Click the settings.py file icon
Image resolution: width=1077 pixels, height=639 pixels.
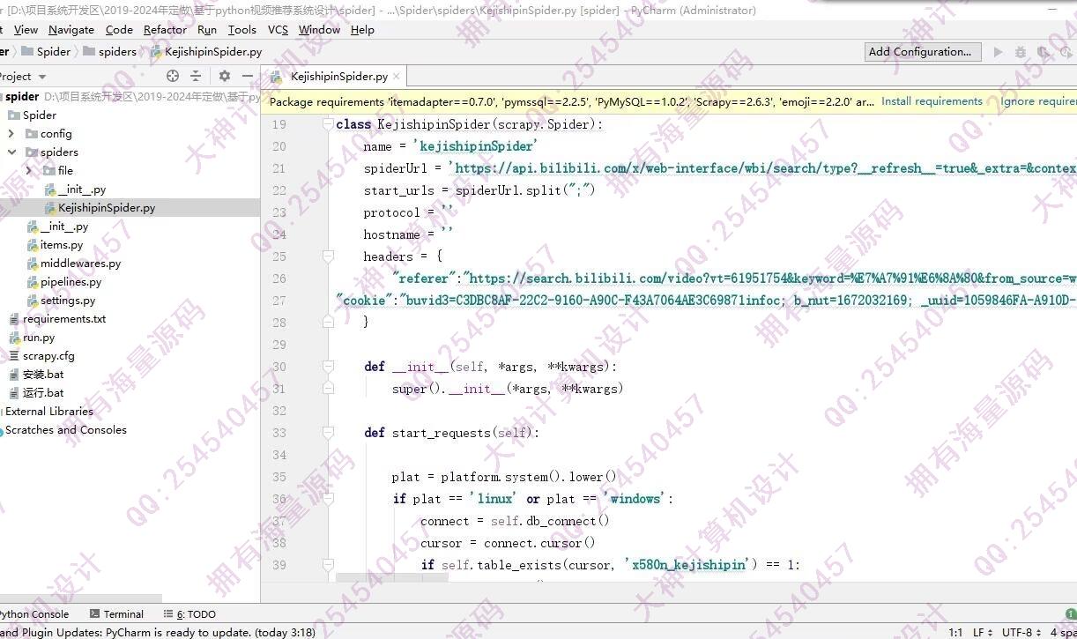[33, 301]
